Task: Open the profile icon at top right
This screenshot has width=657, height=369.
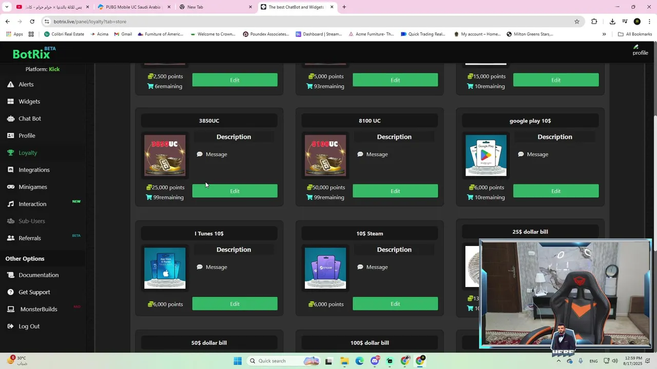Action: 640,50
